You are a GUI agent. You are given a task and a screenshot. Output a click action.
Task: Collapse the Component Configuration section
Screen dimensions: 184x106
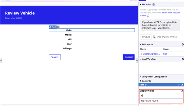(140, 77)
